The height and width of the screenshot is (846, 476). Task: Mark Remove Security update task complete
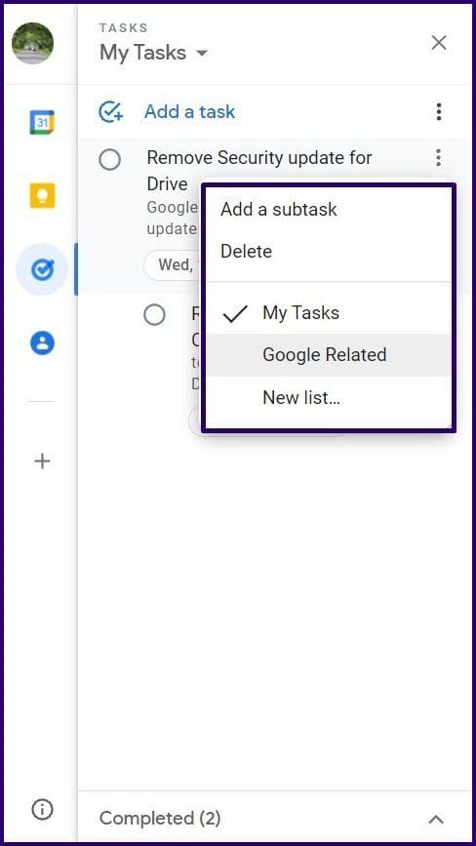click(110, 160)
